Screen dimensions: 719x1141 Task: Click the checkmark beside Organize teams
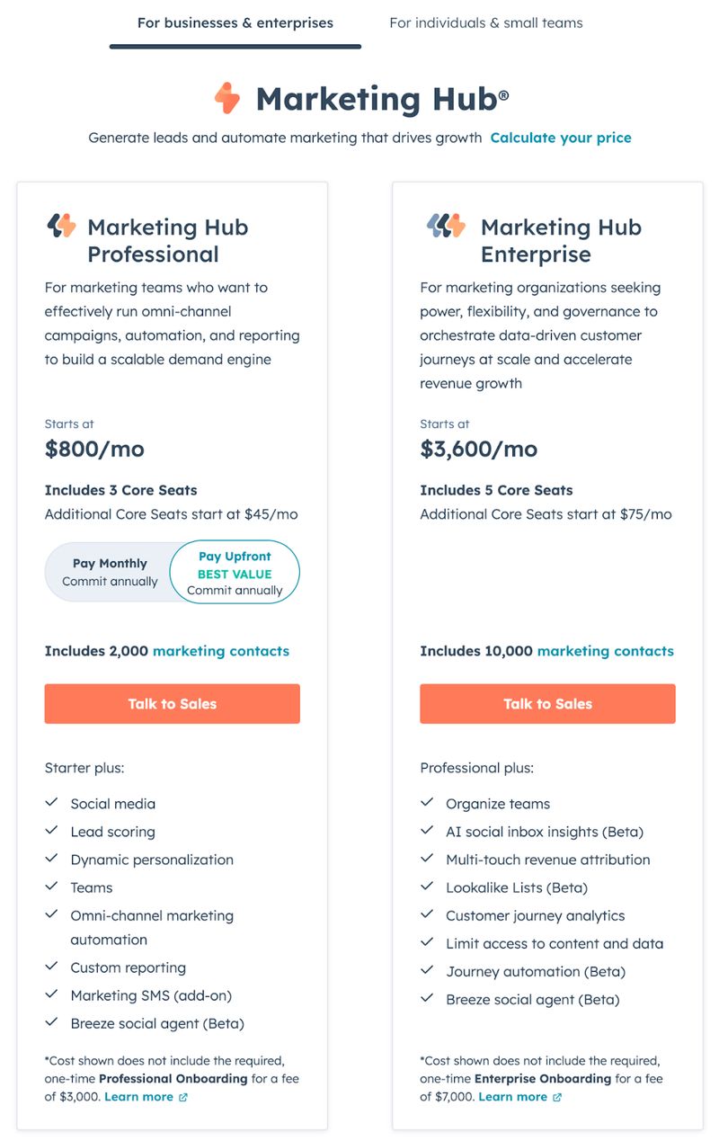click(426, 802)
